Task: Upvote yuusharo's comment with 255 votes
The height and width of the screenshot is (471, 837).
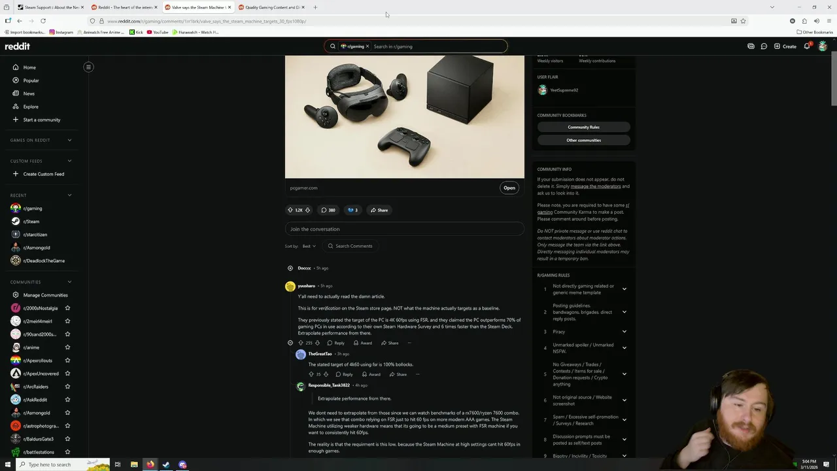Action: [301, 343]
